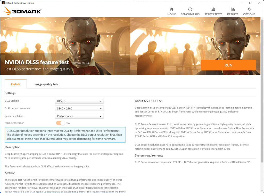Open the Benchmarks gauge icon
The height and width of the screenshot is (193, 264).
coord(190,9)
